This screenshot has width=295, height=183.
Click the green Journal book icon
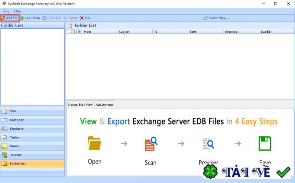[4, 155]
